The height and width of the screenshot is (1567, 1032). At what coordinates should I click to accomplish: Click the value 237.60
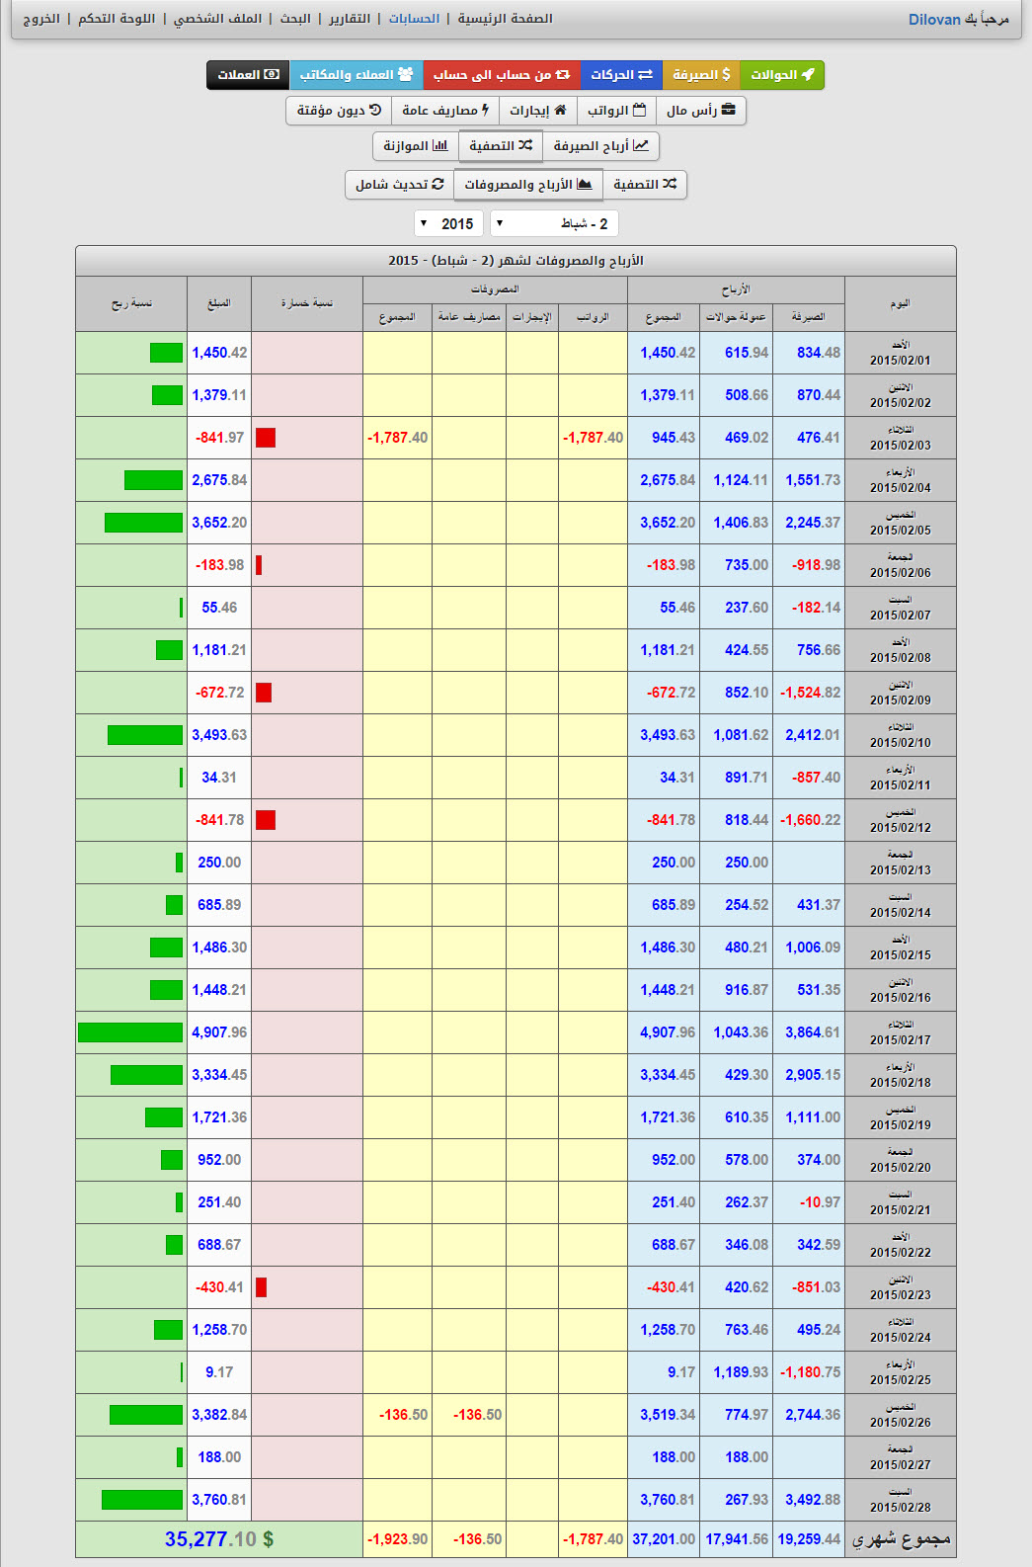747,608
